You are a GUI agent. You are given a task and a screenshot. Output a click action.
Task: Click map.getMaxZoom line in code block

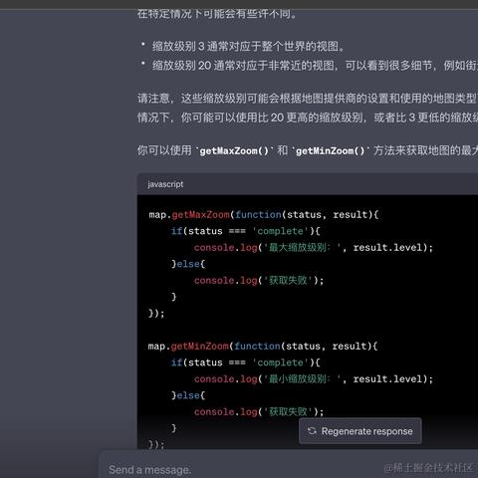[264, 215]
